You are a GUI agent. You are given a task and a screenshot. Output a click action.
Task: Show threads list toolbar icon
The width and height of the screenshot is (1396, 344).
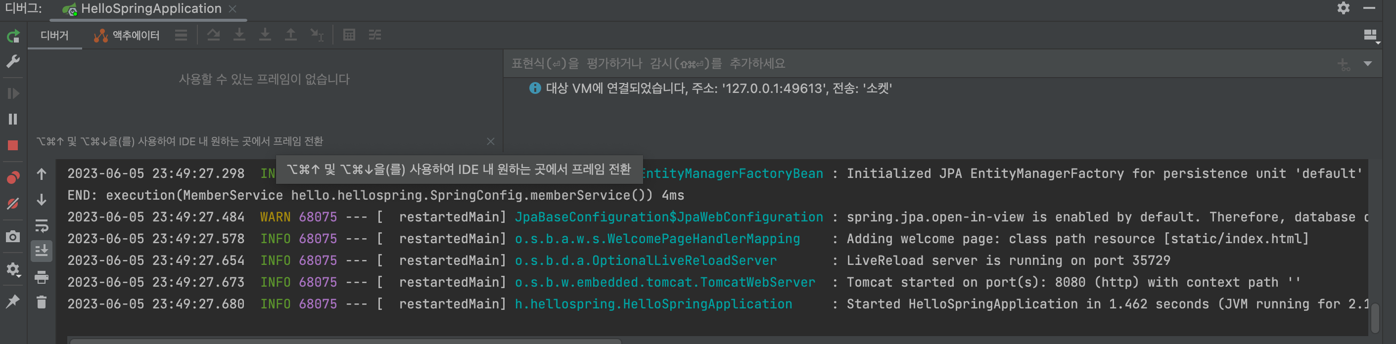[x=181, y=35]
